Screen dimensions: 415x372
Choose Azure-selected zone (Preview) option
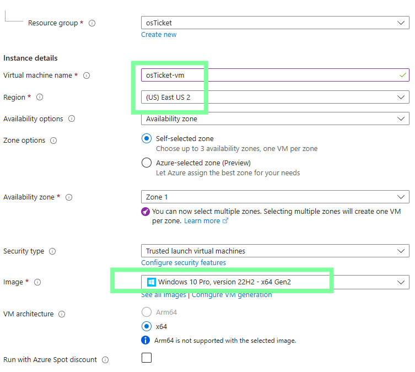[x=147, y=163]
